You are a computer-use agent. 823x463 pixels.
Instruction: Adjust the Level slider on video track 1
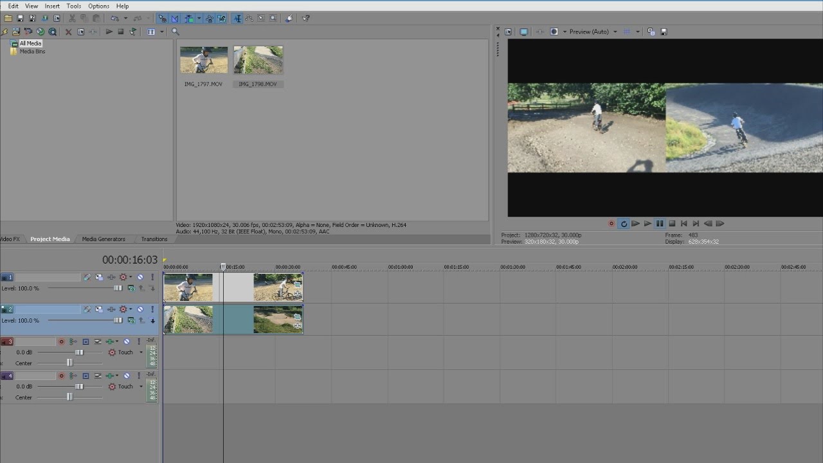[118, 288]
